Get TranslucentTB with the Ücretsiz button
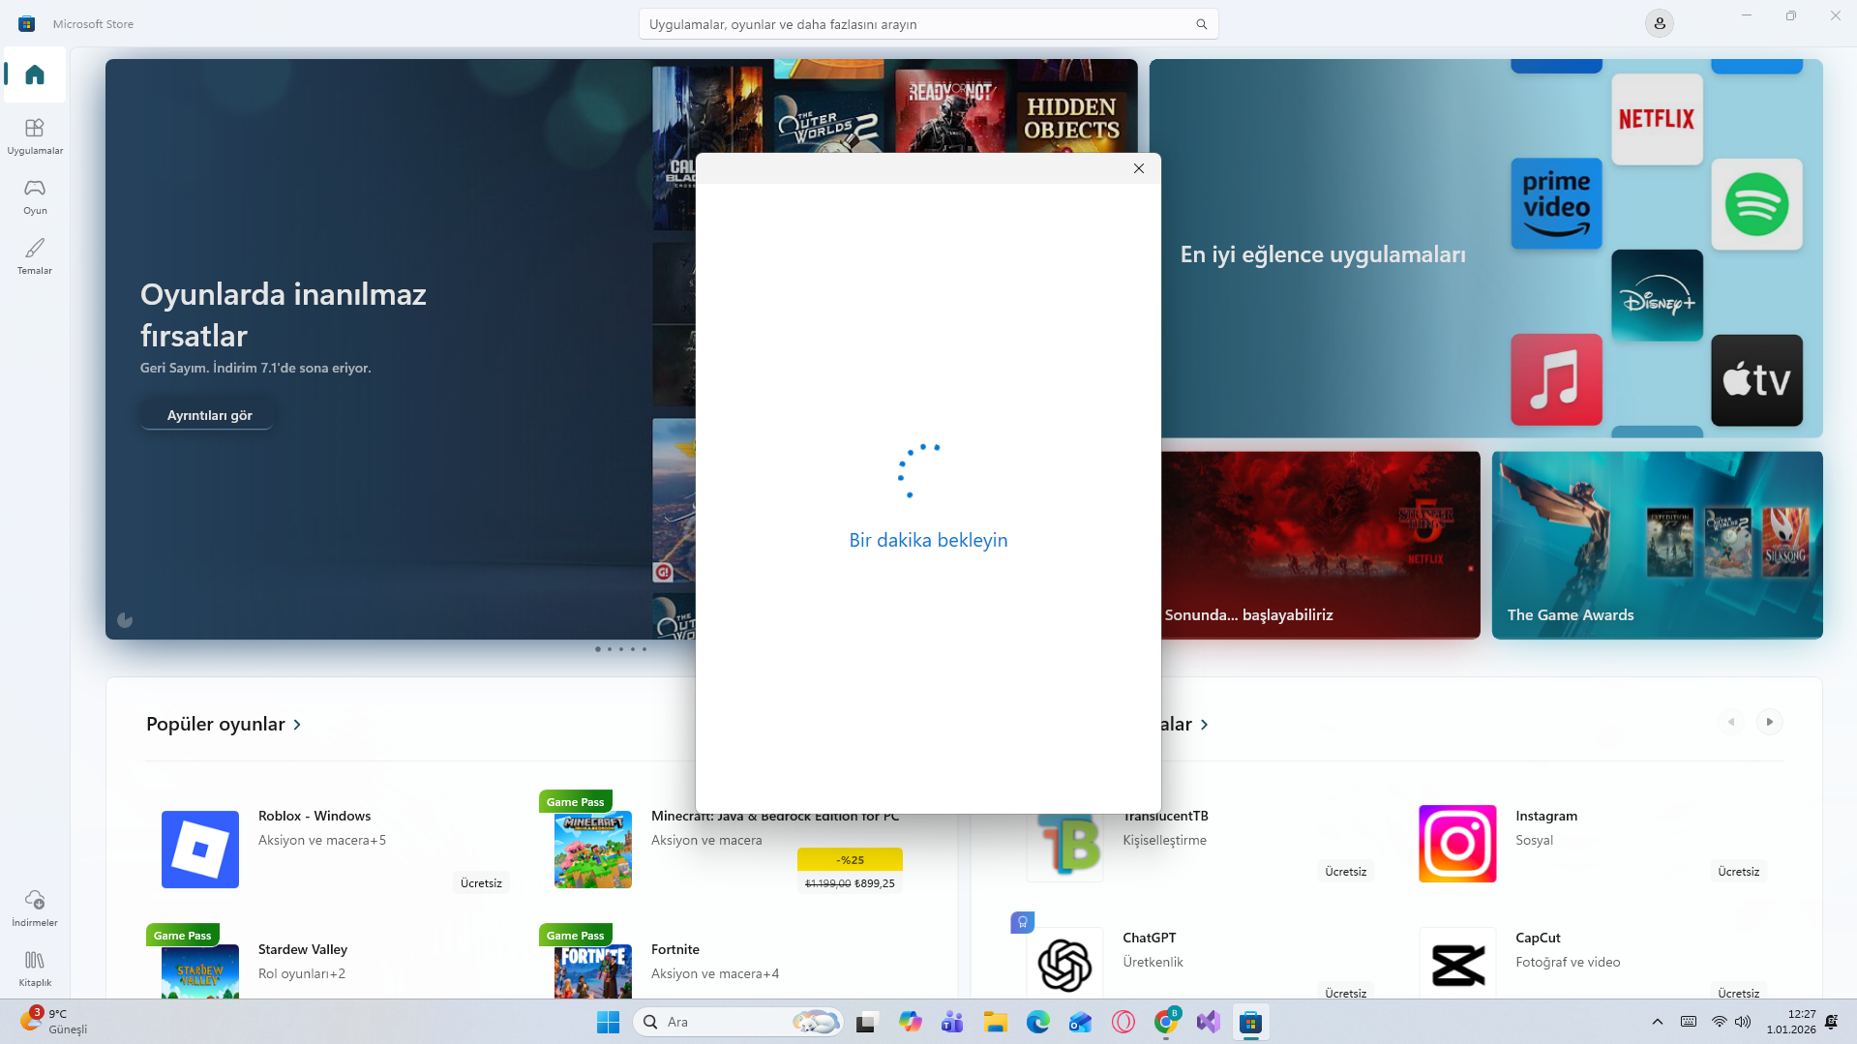 1345,872
